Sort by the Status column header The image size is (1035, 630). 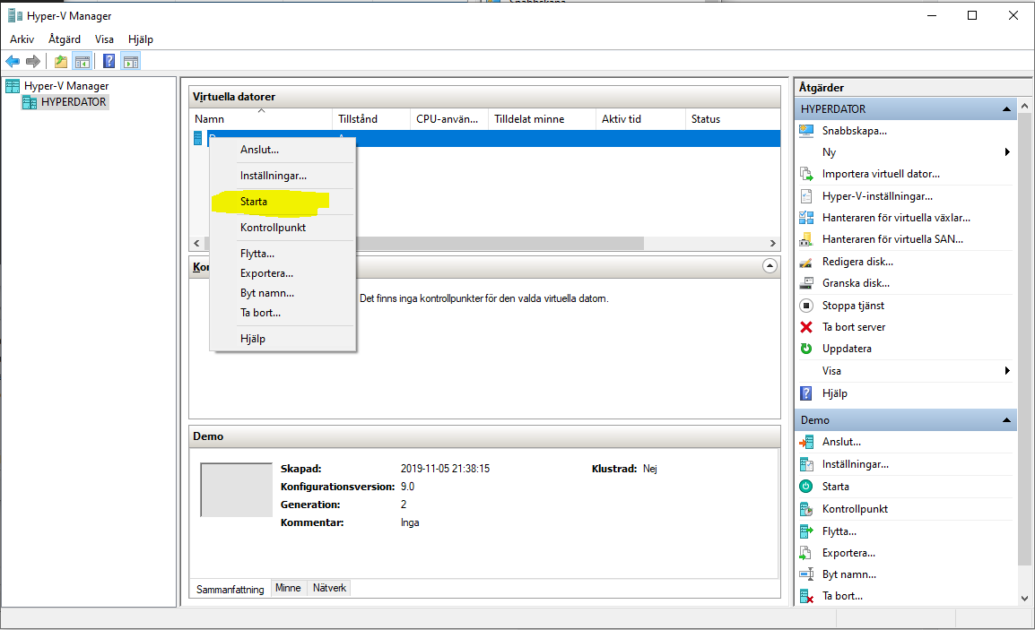pyautogui.click(x=733, y=119)
